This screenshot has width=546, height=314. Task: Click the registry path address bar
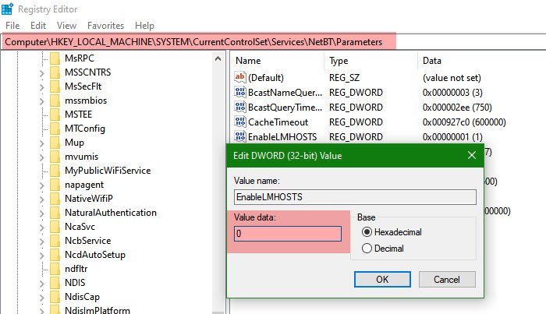195,41
